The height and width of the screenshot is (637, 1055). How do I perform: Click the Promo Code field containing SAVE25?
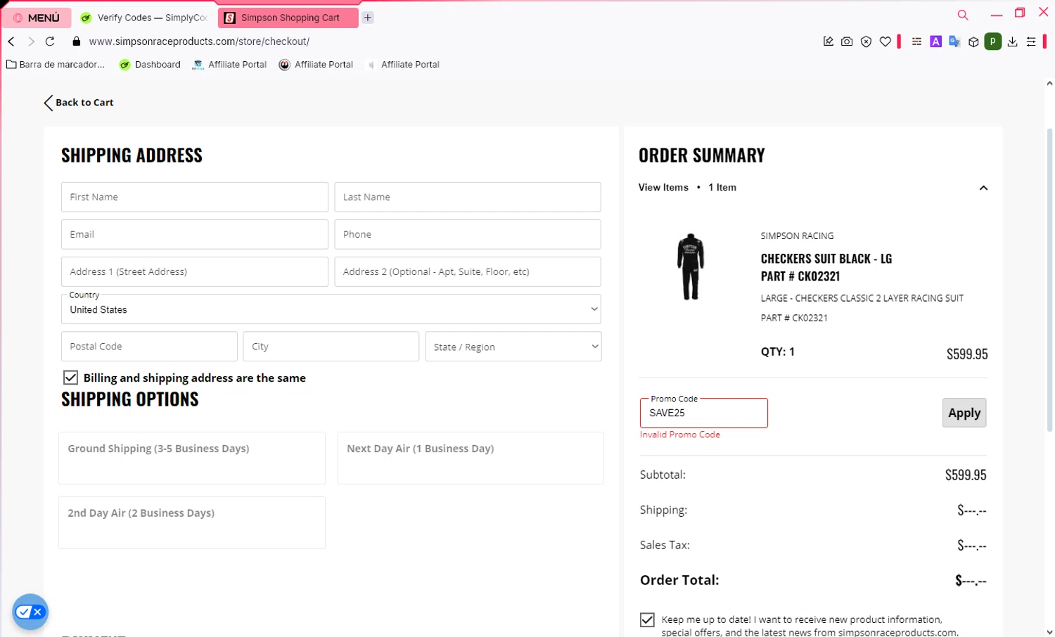tap(704, 413)
